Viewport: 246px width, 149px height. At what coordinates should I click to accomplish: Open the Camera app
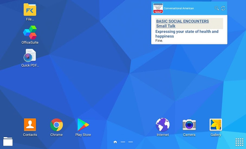tap(189, 125)
